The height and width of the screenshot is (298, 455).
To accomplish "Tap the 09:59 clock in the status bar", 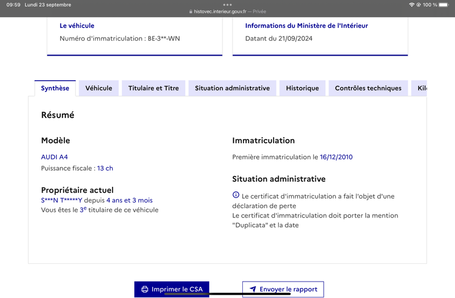I will 13,5.
